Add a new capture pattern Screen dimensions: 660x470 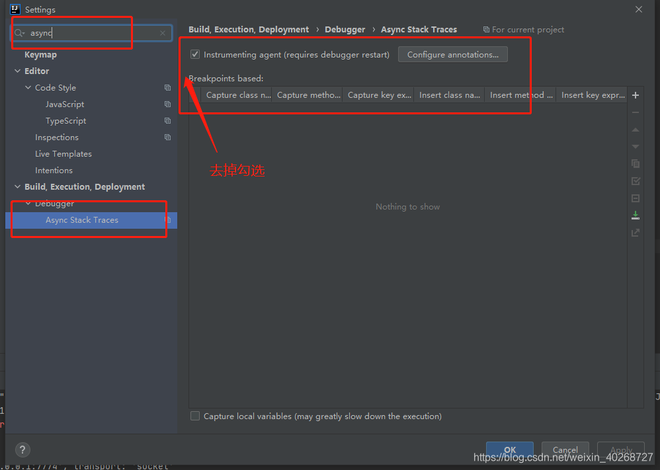636,95
